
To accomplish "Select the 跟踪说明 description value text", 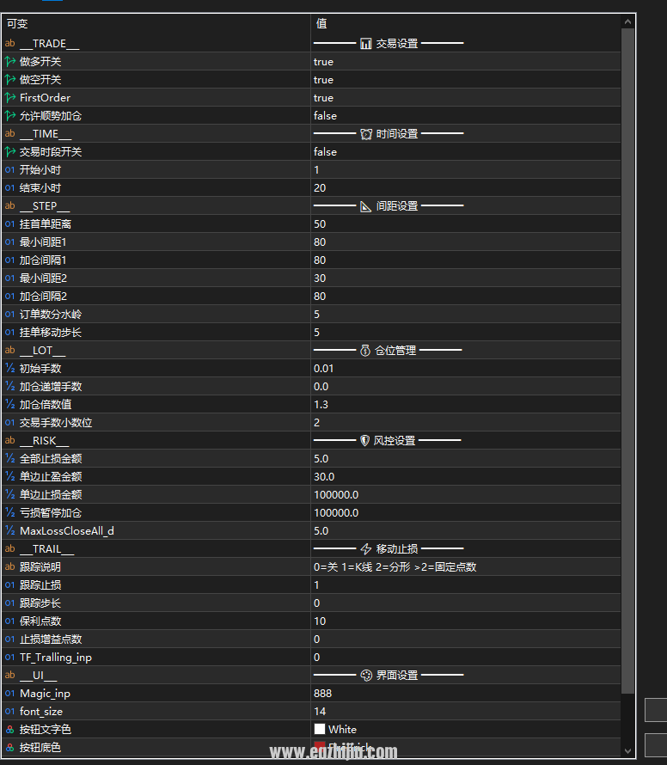I will (x=395, y=567).
